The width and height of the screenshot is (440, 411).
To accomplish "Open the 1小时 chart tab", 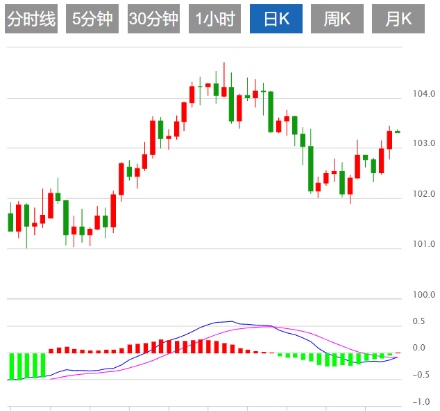I will (x=214, y=19).
